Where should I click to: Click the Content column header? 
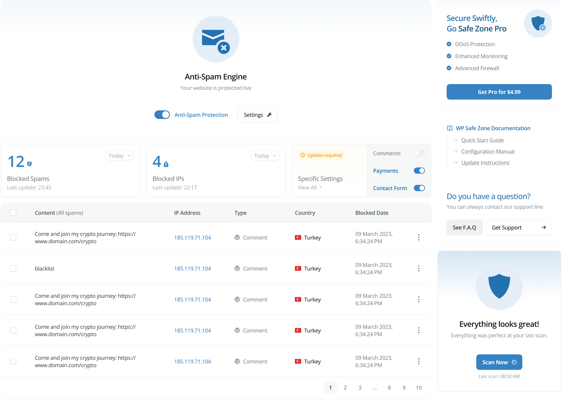[x=59, y=213]
